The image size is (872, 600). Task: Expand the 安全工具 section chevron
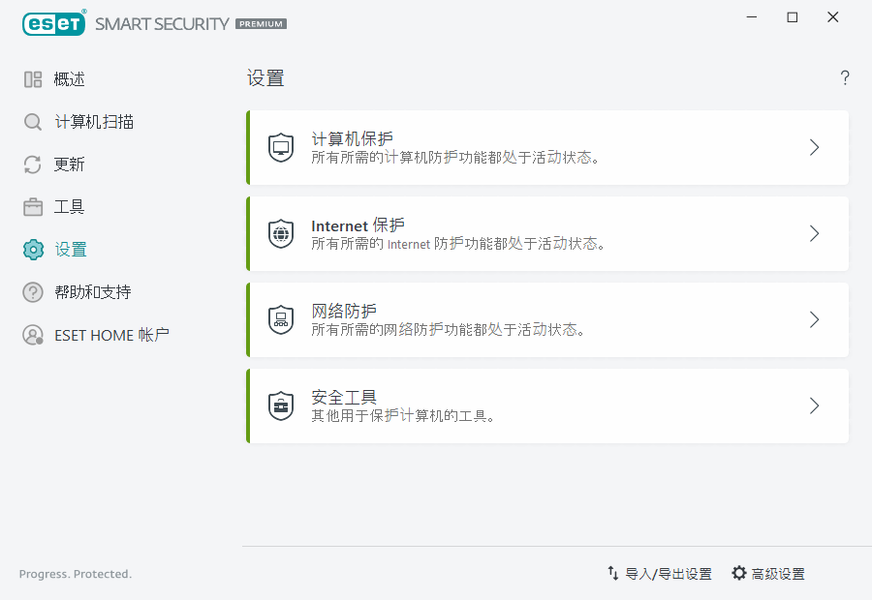814,405
